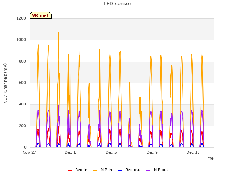The width and height of the screenshot is (236, 177).
Task: Click the LED sensor chart title
Action: (118, 4)
